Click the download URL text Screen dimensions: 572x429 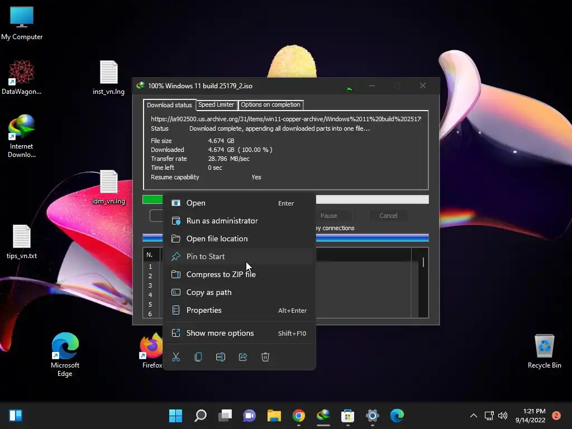tap(285, 119)
